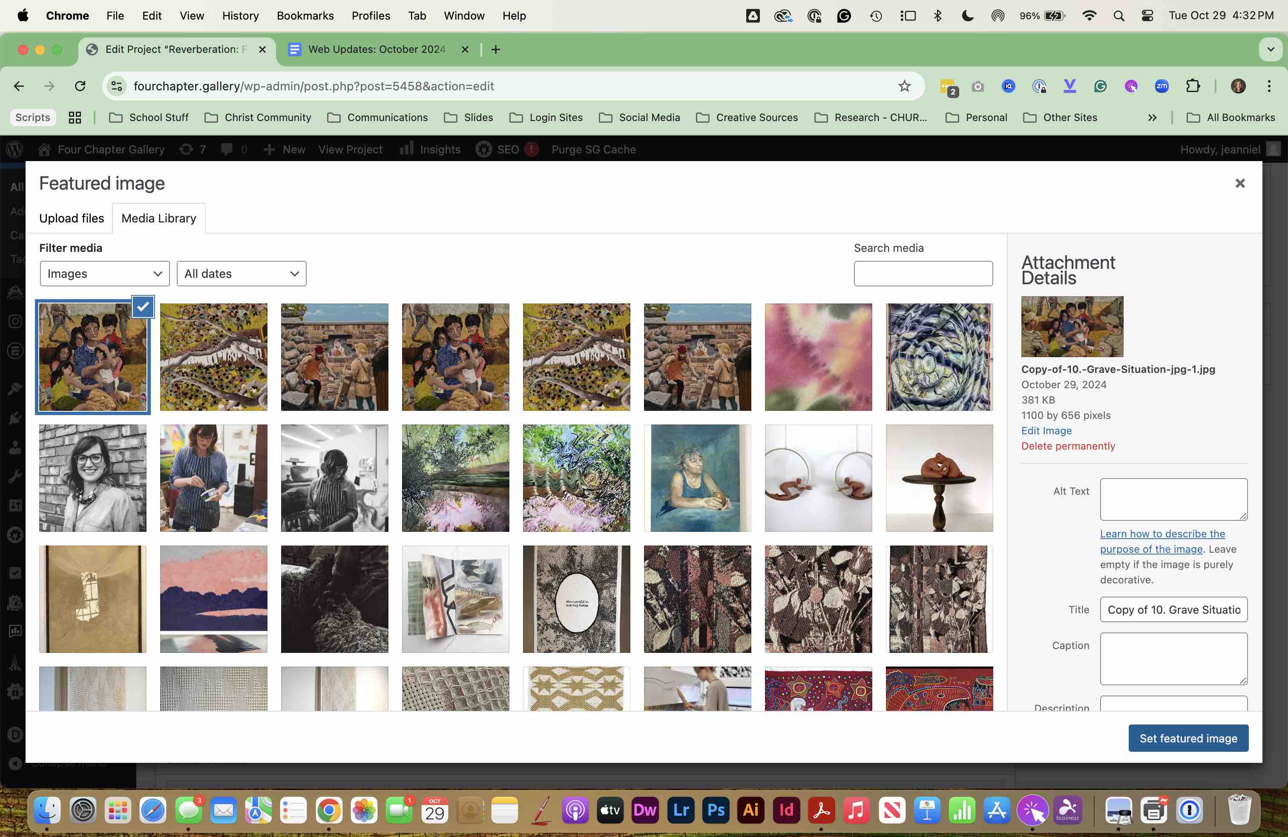1288x837 pixels.
Task: Open the Social Media bookmark folder
Action: click(639, 118)
